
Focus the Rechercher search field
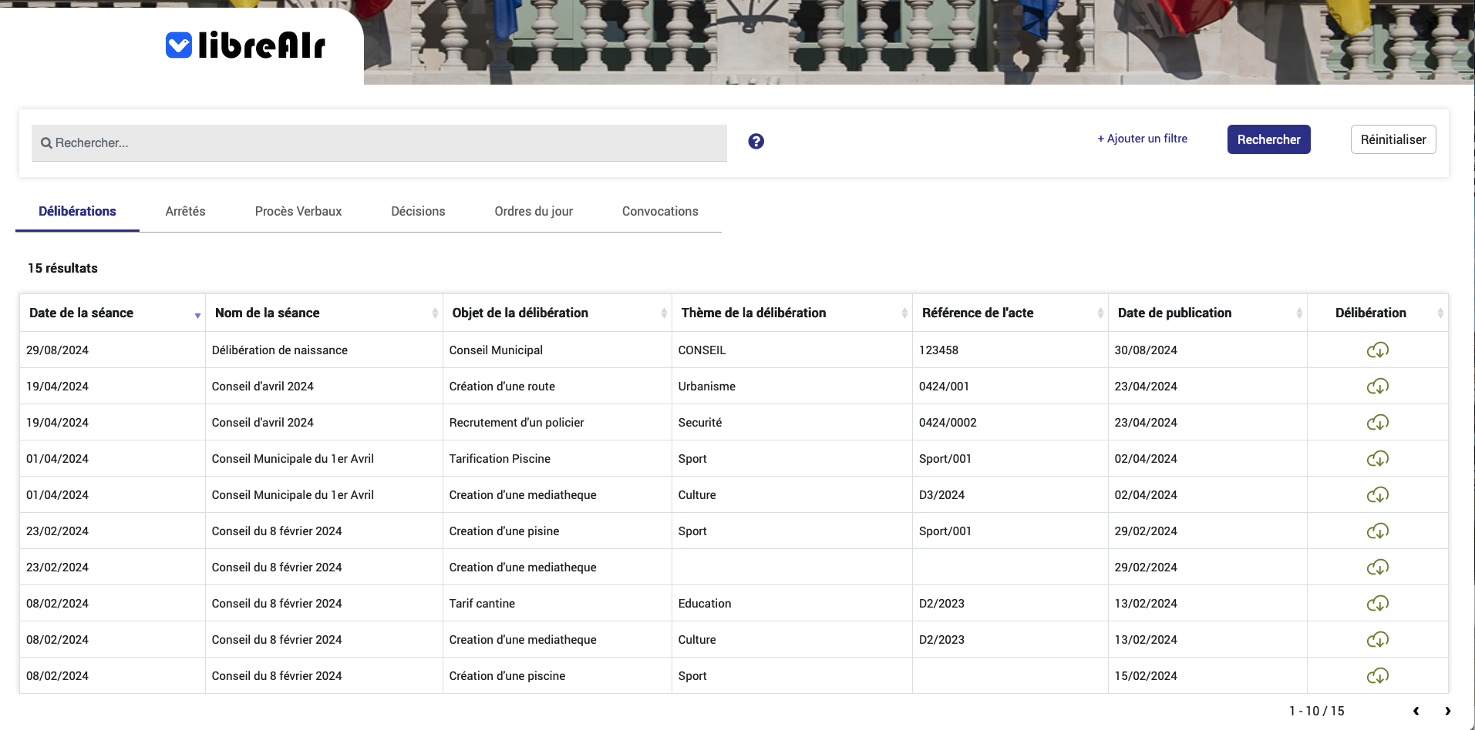[379, 143]
